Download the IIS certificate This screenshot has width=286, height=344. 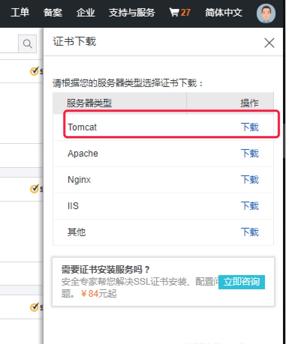point(250,206)
